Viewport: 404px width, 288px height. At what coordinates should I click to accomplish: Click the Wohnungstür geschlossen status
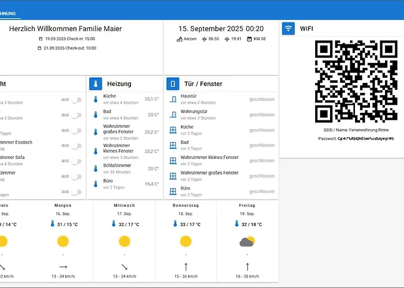tap(261, 115)
